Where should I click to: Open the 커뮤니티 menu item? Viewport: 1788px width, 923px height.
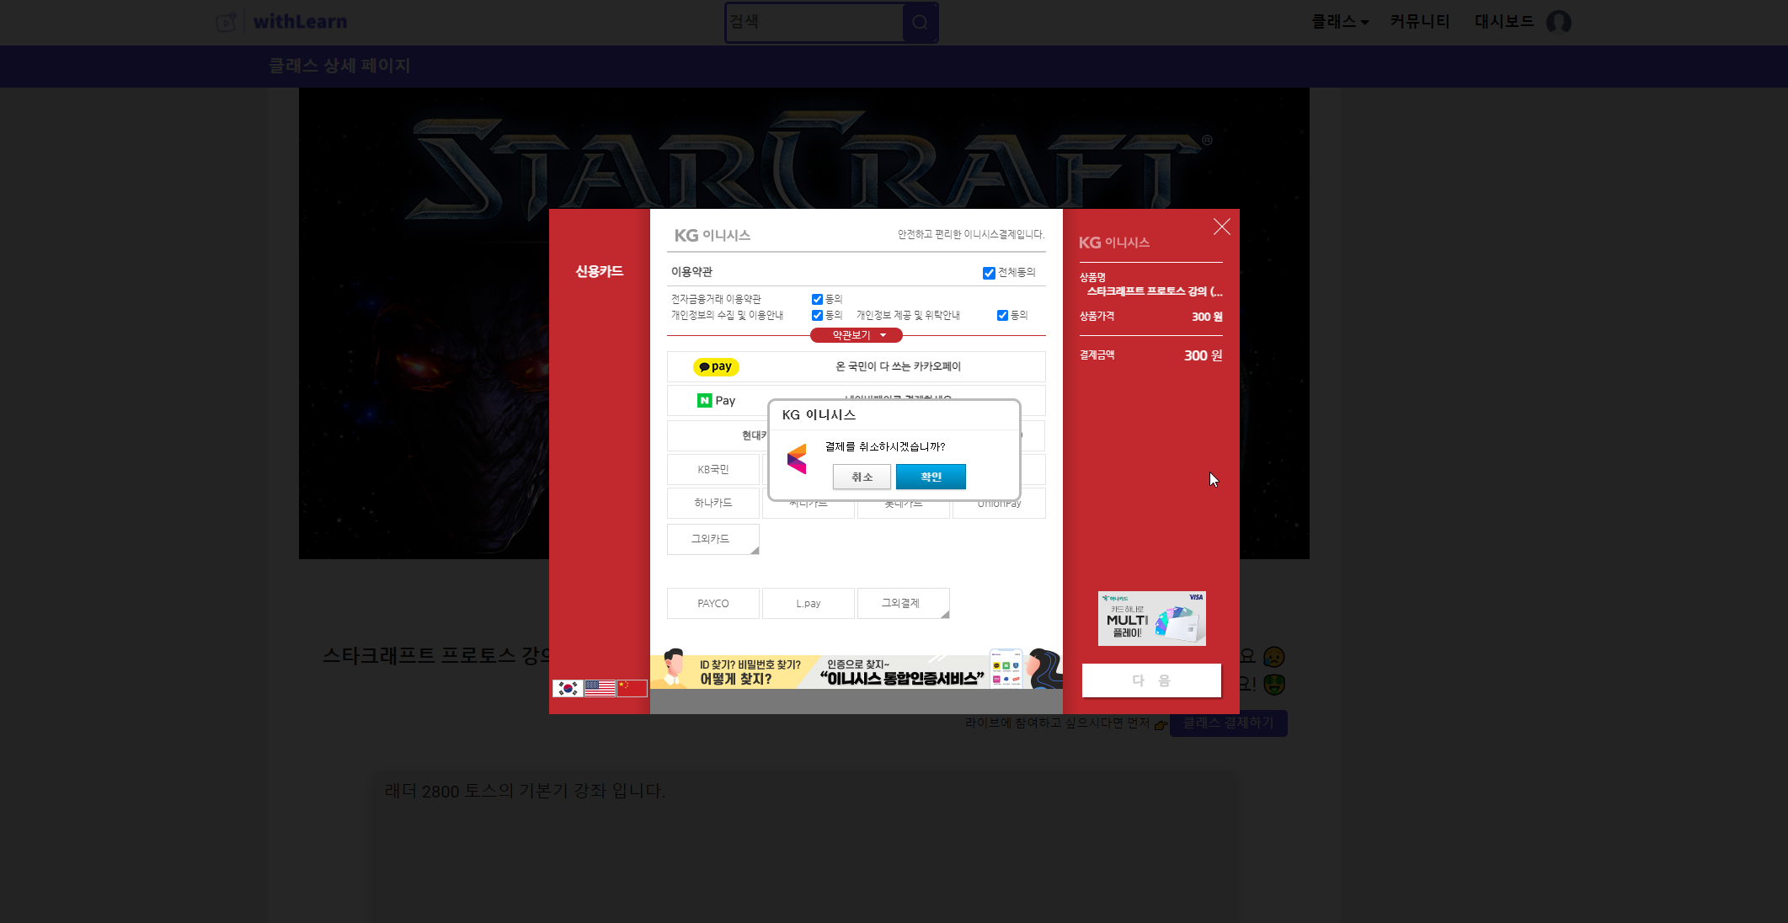pyautogui.click(x=1419, y=22)
